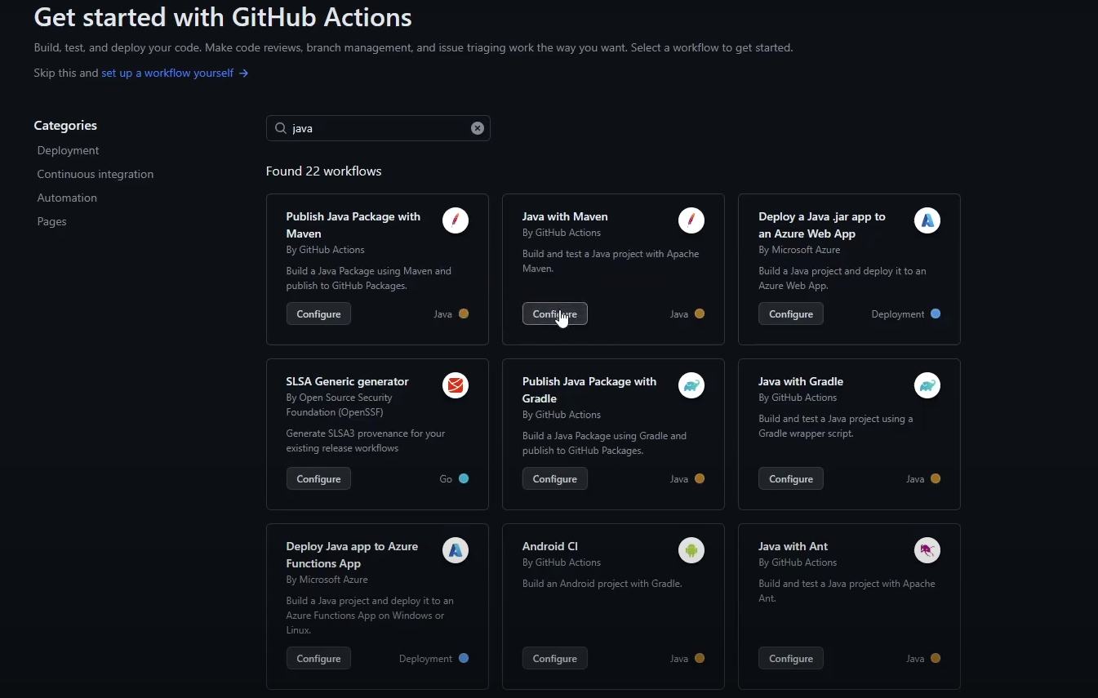Click the magnifier icon in the search box

click(281, 128)
